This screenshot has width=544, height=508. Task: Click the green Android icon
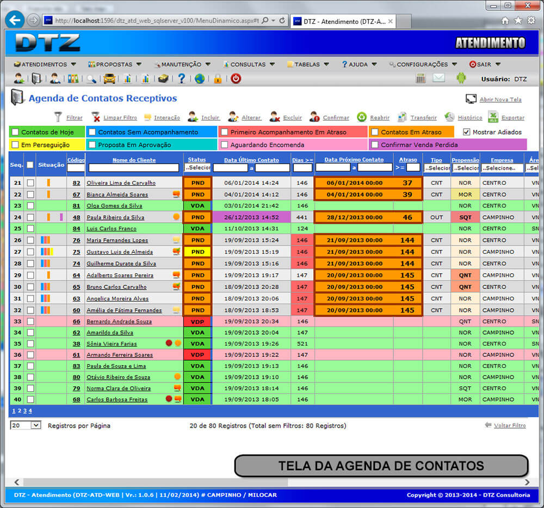[461, 78]
